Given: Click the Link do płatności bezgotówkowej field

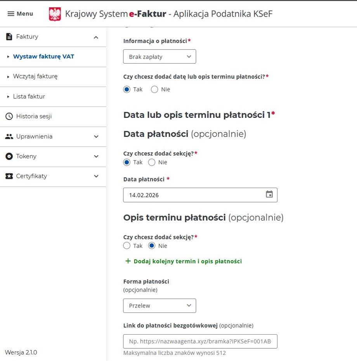Looking at the screenshot, I should click(200, 341).
